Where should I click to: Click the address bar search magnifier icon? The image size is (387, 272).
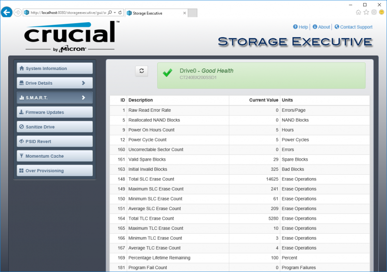(x=110, y=13)
